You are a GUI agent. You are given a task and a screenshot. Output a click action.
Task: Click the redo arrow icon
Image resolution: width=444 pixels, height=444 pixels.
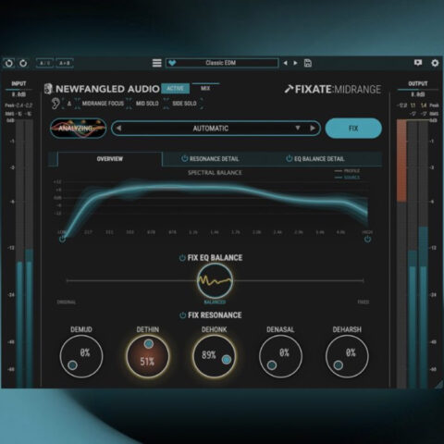23,63
